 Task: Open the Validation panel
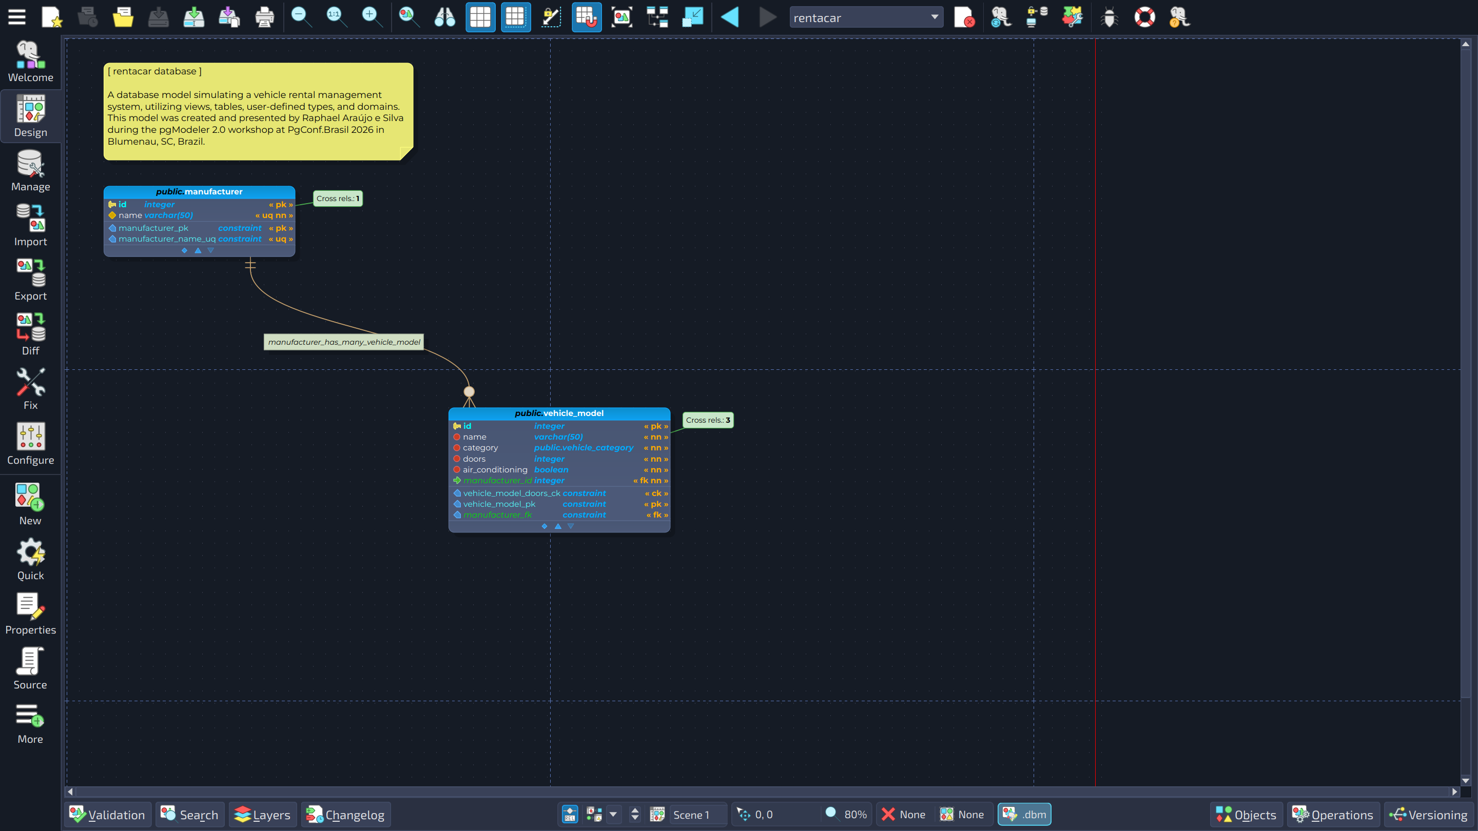pos(108,815)
